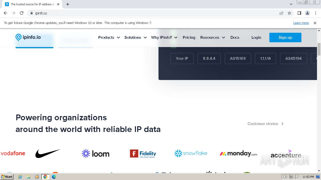Open the Customer stories link
This screenshot has width=321, height=180.
click(x=266, y=123)
